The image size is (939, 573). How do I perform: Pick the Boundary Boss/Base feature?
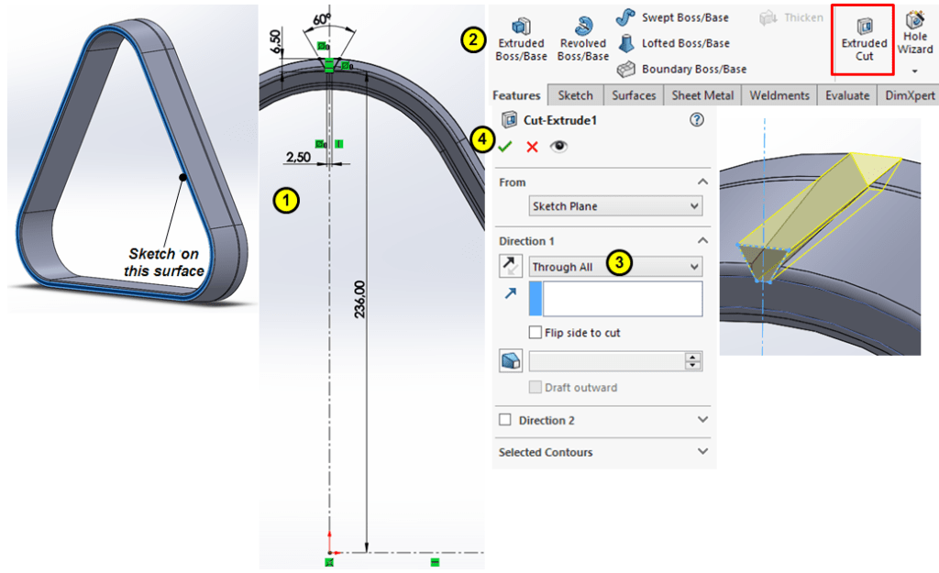pos(682,69)
